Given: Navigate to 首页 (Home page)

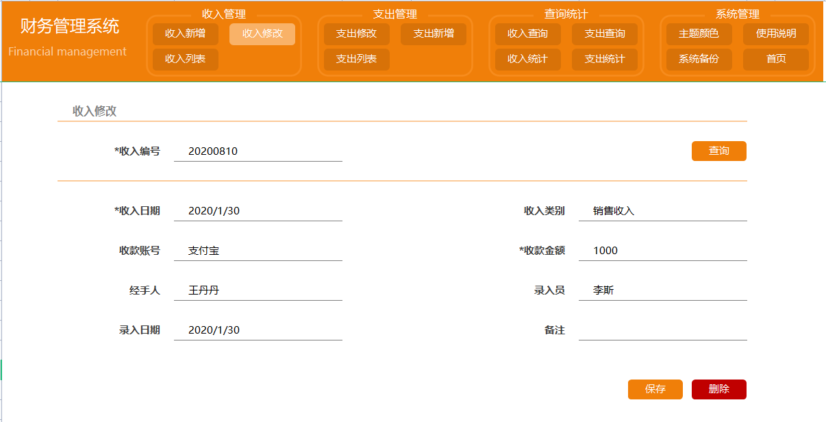Looking at the screenshot, I should pos(776,60).
